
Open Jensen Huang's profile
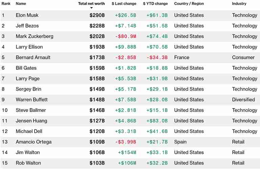click(x=31, y=121)
